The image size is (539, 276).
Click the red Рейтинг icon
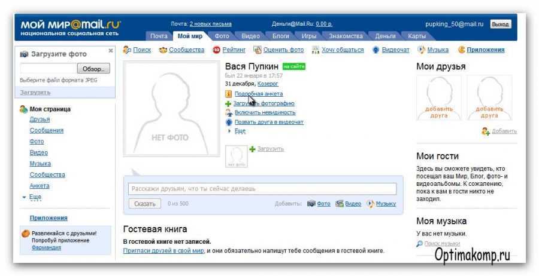coord(216,50)
